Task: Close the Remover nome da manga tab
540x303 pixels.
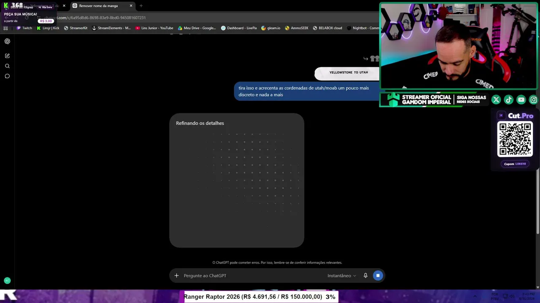Action: coord(131,6)
